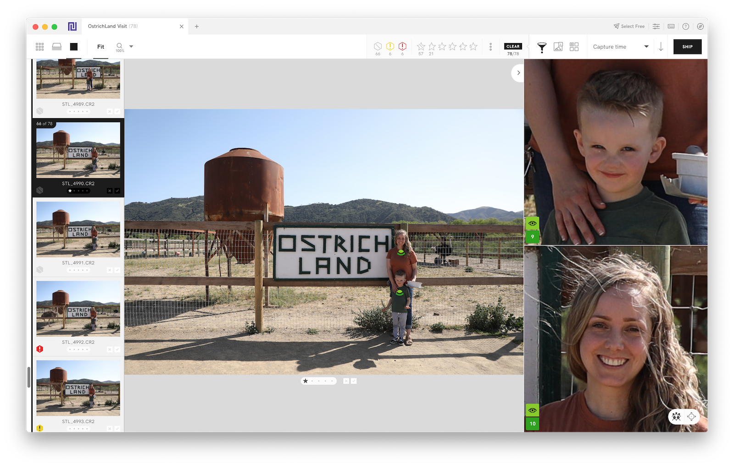Screen dimensions: 734x467
Task: Filter by yellow warning assessment
Action: tap(390, 48)
